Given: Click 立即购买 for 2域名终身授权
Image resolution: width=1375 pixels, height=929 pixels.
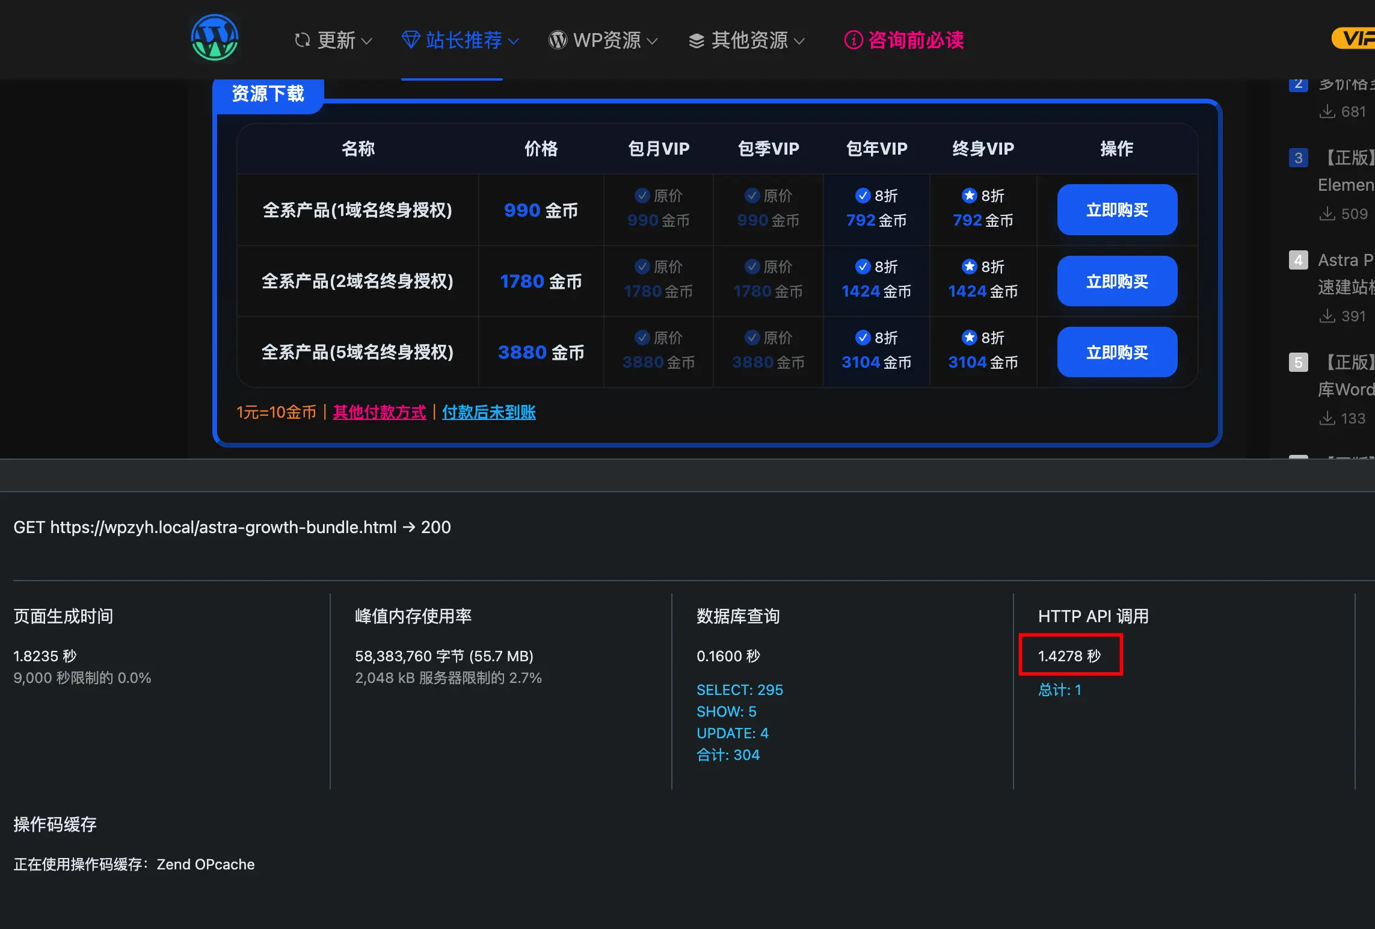Looking at the screenshot, I should [x=1117, y=281].
